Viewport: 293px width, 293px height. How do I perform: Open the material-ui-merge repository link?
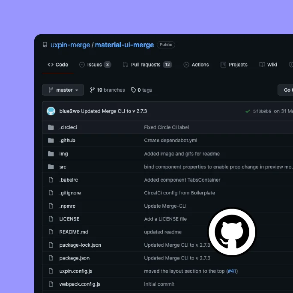124,45
